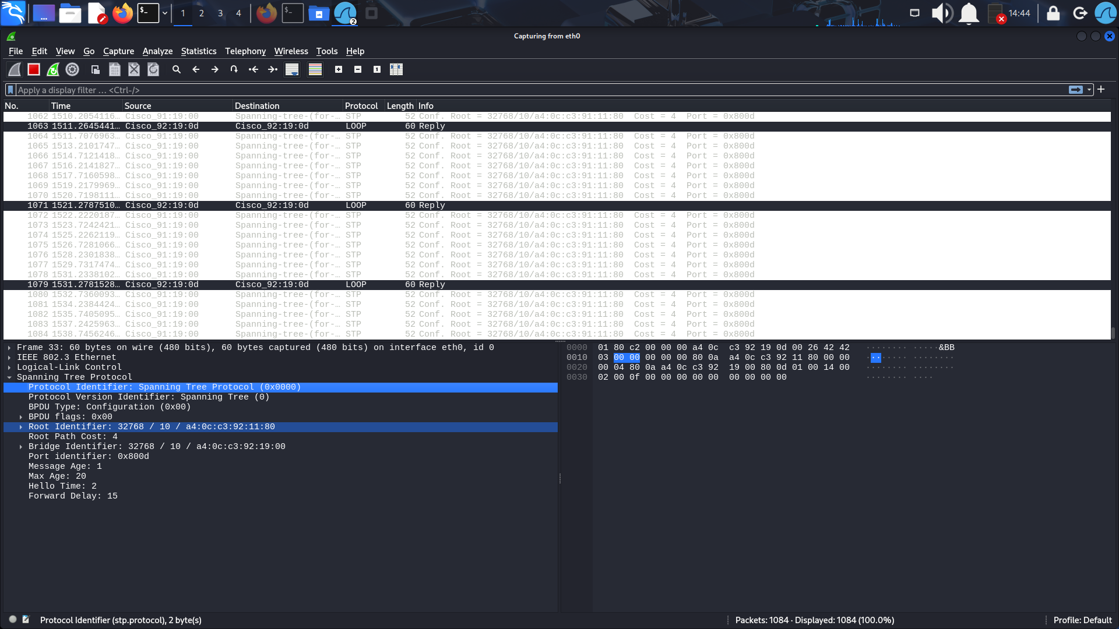Click the Close capture file icon
The image size is (1119, 629).
(x=134, y=69)
